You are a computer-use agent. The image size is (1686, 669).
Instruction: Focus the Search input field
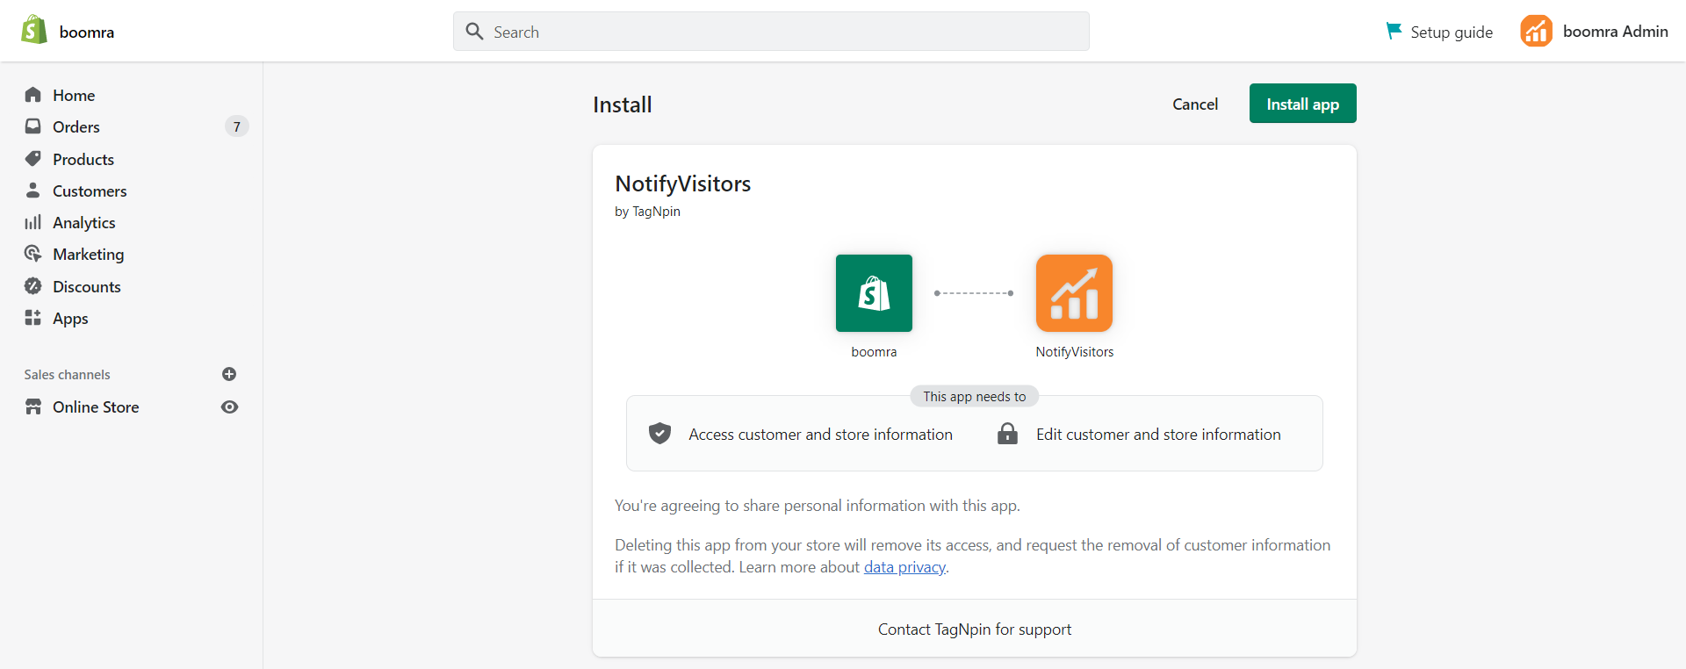pos(771,32)
